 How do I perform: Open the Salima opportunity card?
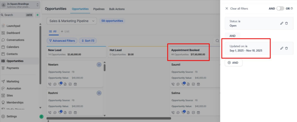click(195, 102)
